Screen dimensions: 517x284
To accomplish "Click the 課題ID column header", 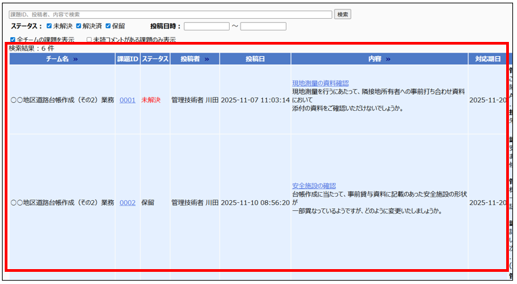I will (127, 60).
